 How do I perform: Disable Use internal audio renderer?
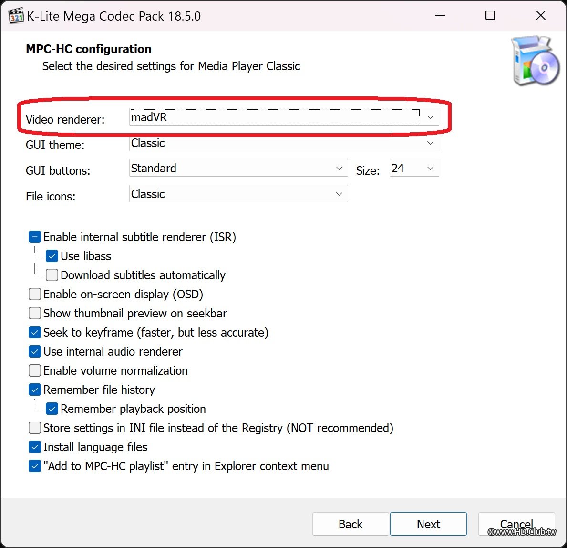click(35, 351)
